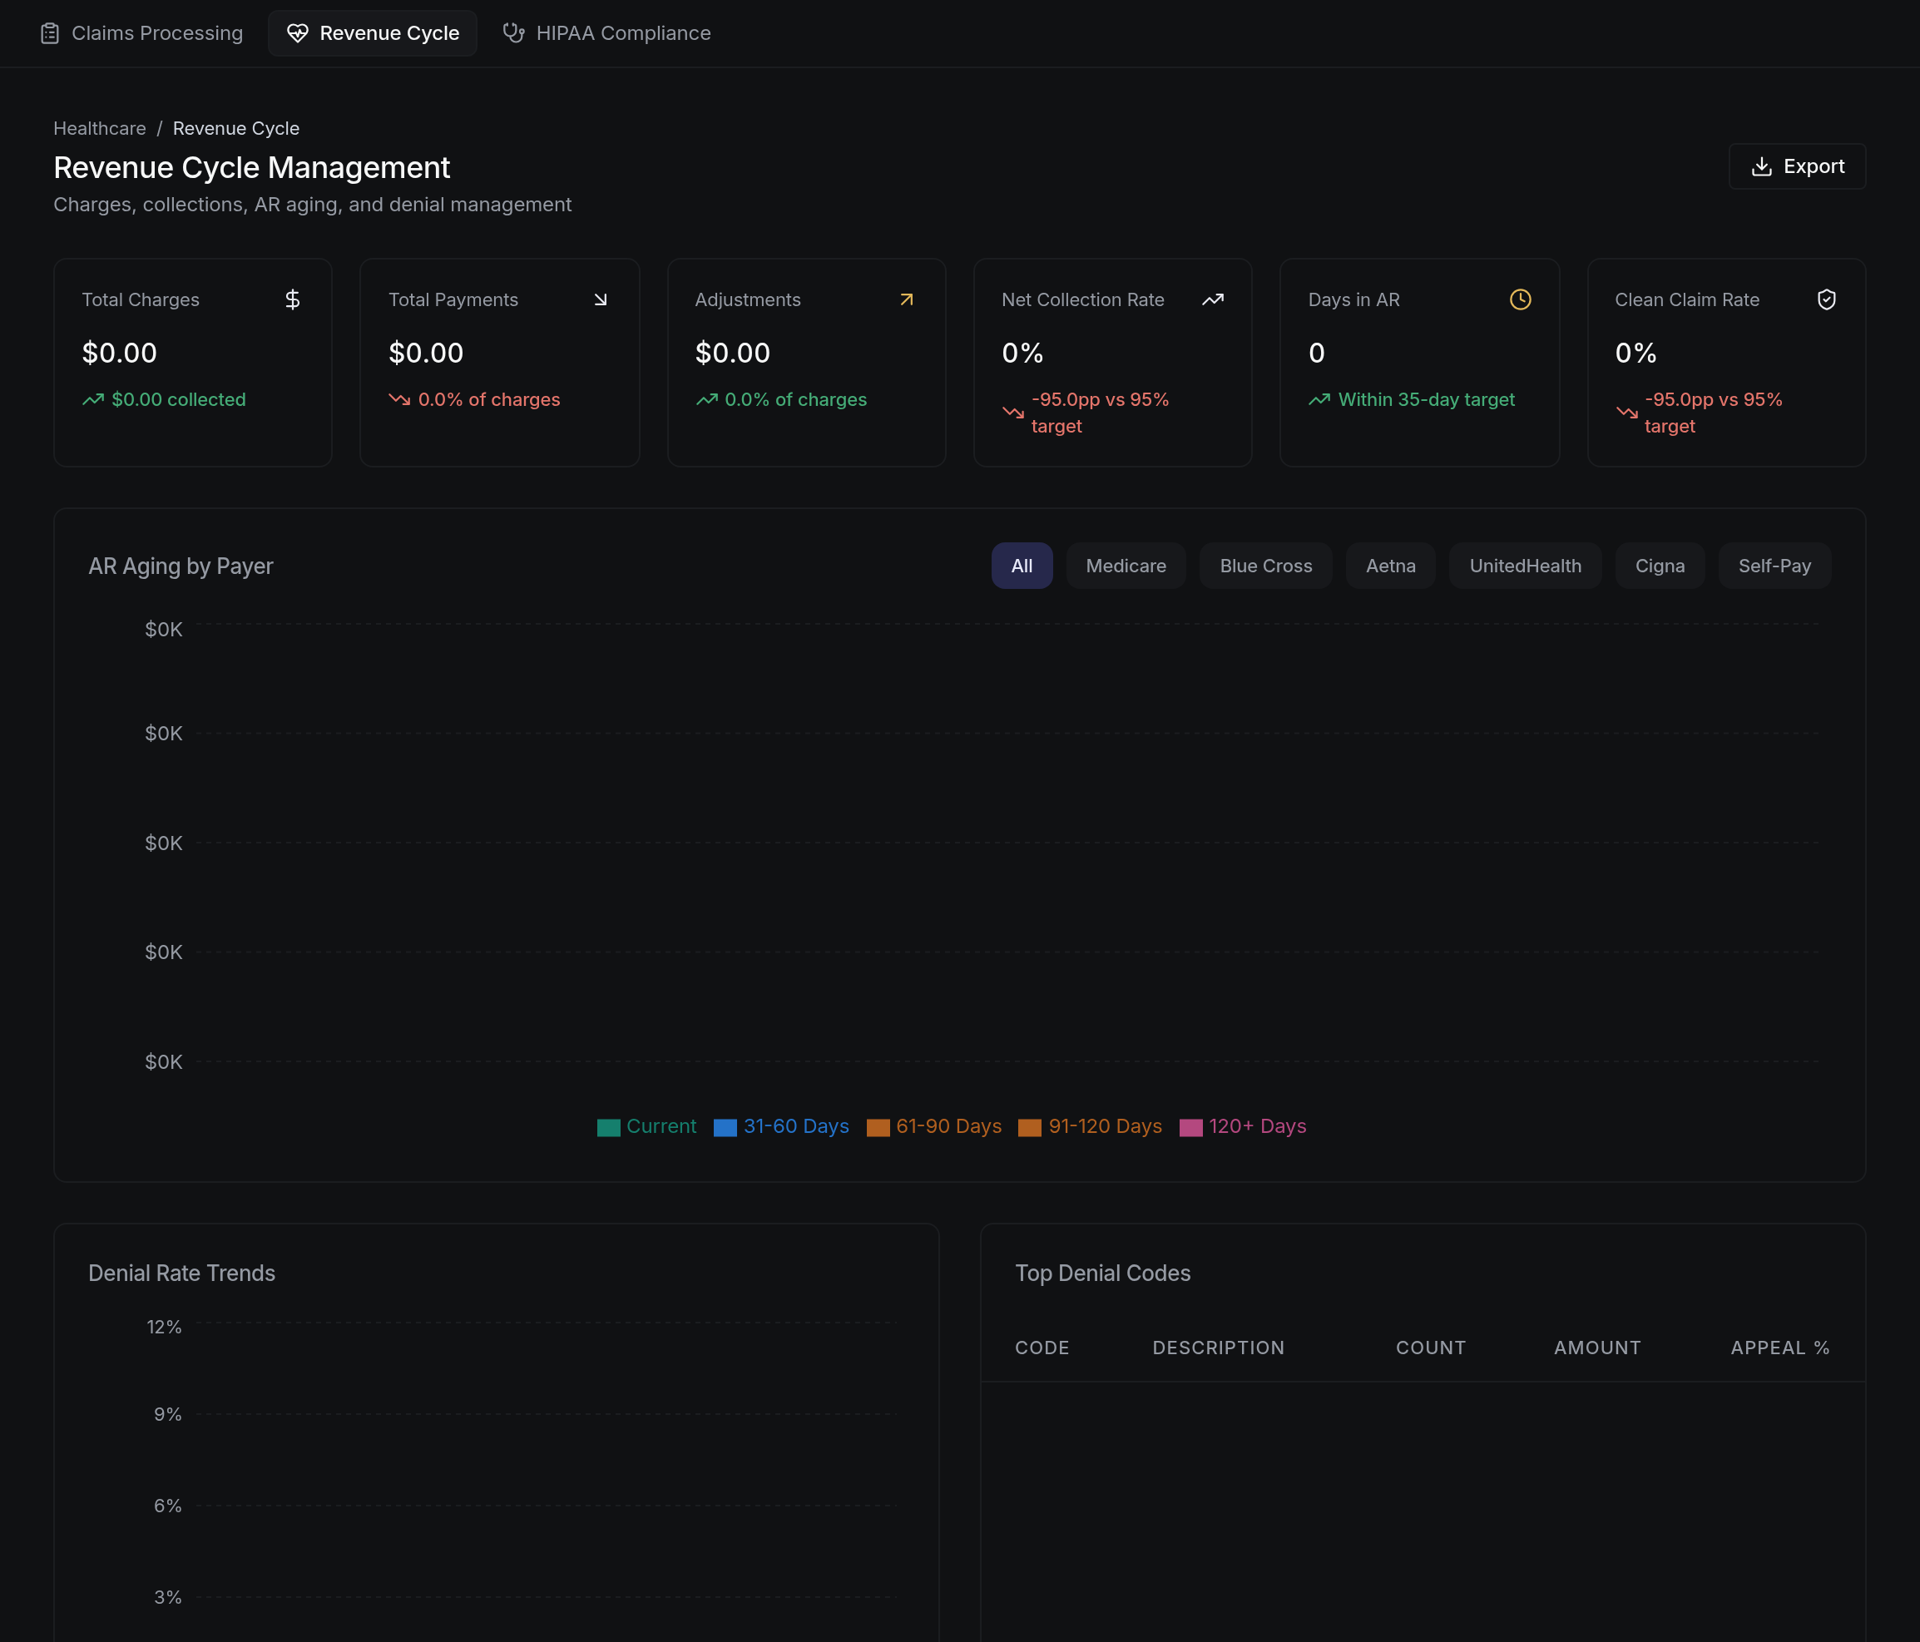Click the Revenue Cycle Management title
Image resolution: width=1920 pixels, height=1642 pixels.
point(252,168)
